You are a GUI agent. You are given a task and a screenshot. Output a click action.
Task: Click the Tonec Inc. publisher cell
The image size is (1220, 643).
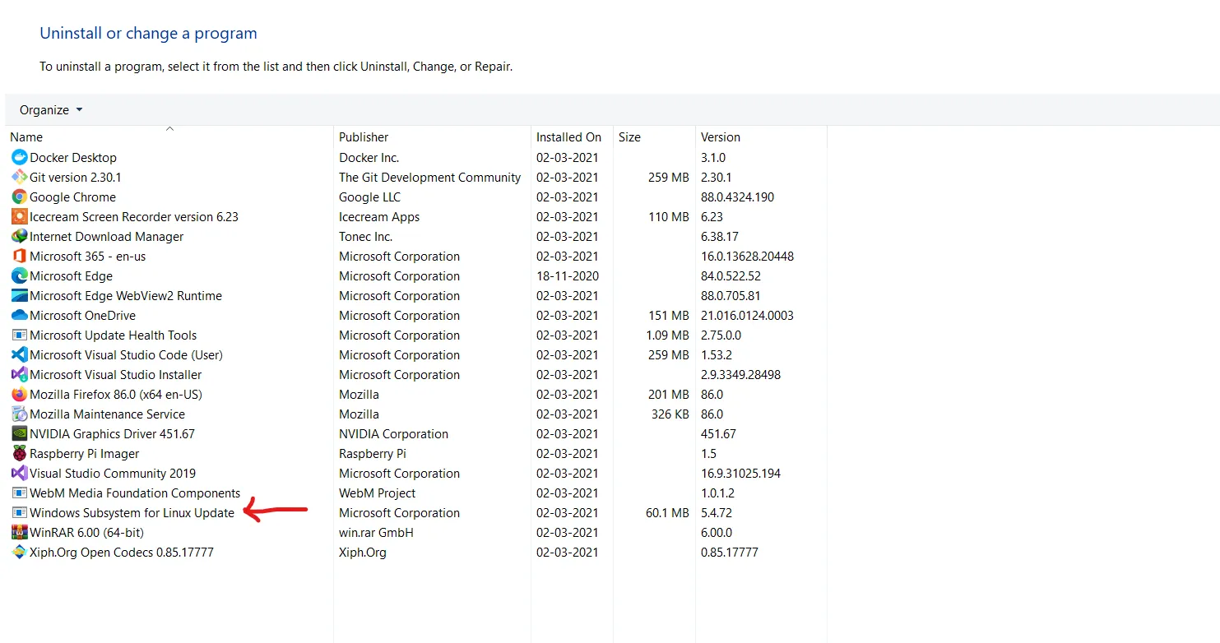tap(366, 236)
